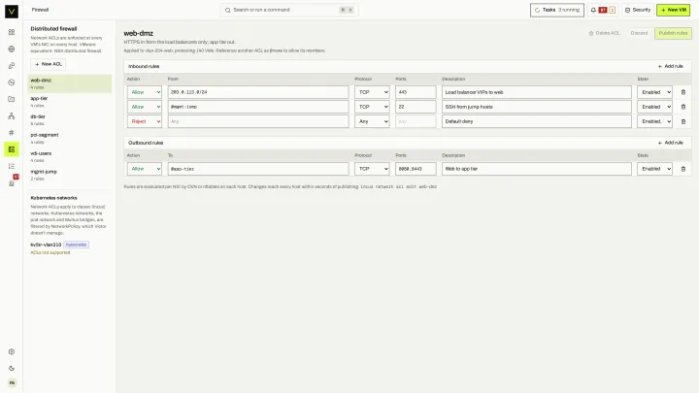This screenshot has width=699, height=393.
Task: Select the highlighted firewall icon in sidebar
Action: [12, 149]
